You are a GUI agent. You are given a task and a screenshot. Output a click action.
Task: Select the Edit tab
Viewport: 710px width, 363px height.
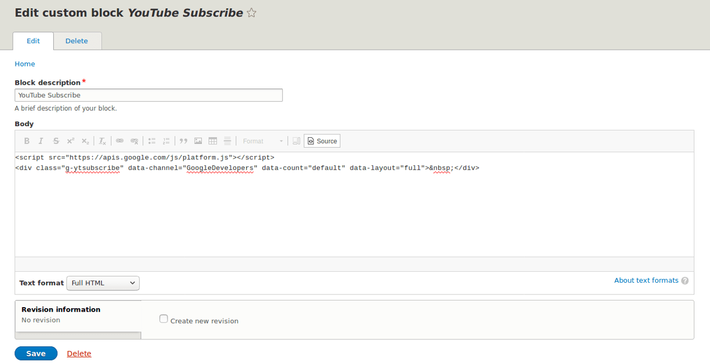(33, 41)
